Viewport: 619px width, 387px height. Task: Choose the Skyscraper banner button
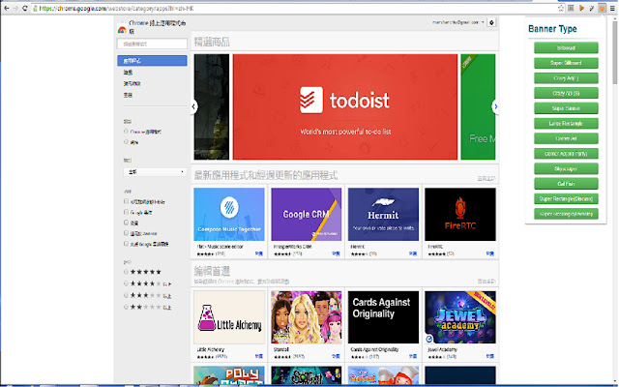pyautogui.click(x=567, y=166)
